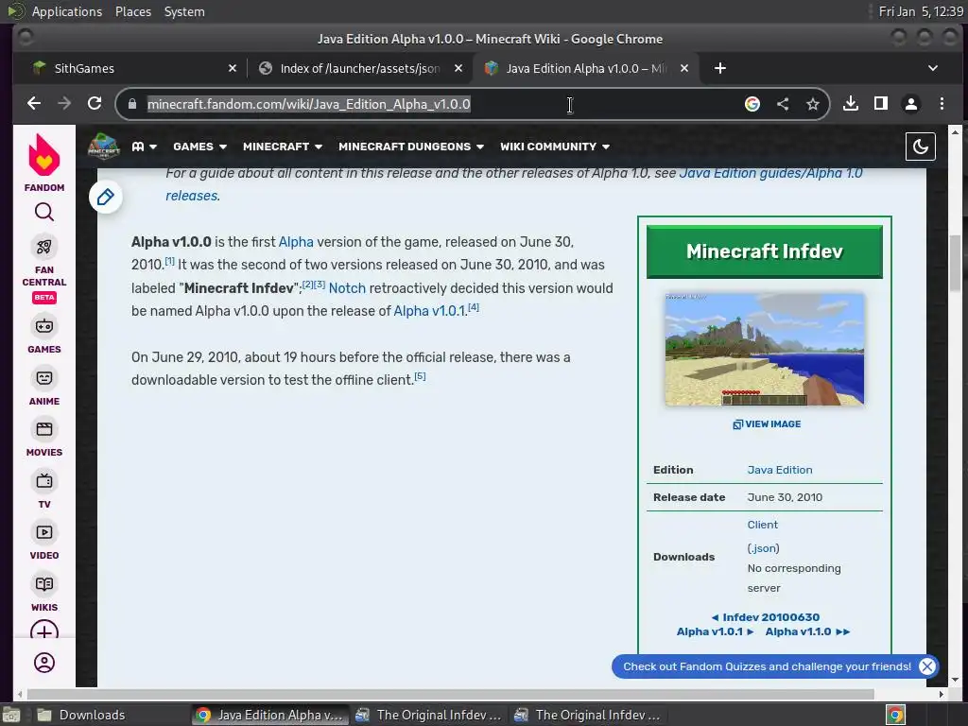968x726 pixels.
Task: Open the Video play icon in sidebar
Action: point(43,532)
